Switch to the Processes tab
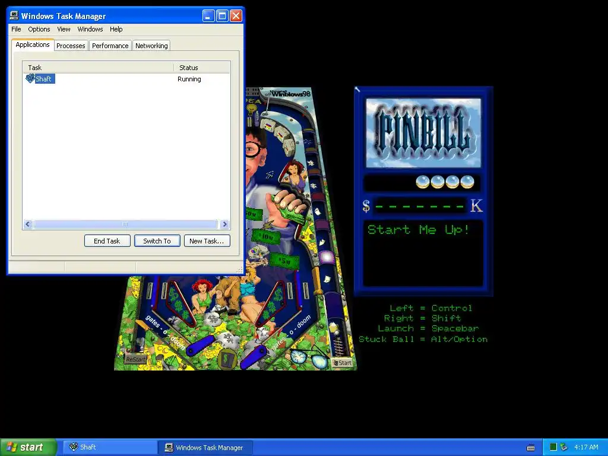 71,46
